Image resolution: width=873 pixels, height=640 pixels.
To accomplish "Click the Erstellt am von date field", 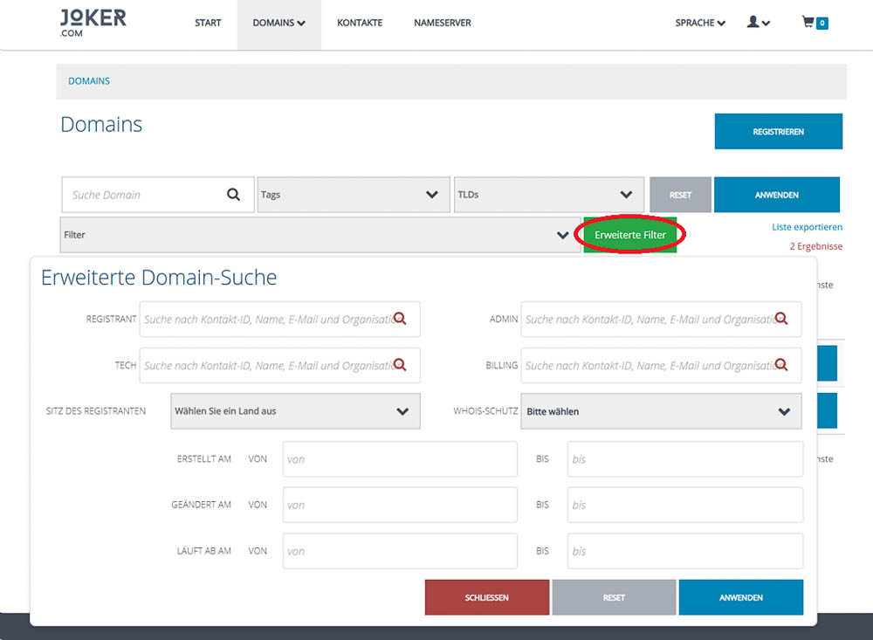I will click(x=399, y=458).
